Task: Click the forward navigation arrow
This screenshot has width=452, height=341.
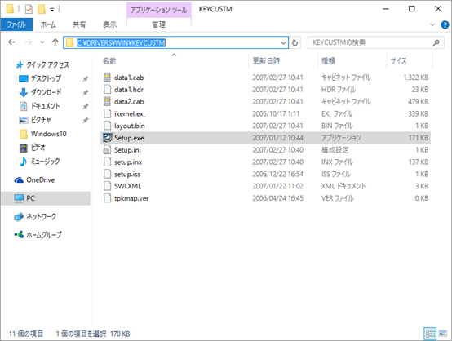Action: (x=29, y=42)
